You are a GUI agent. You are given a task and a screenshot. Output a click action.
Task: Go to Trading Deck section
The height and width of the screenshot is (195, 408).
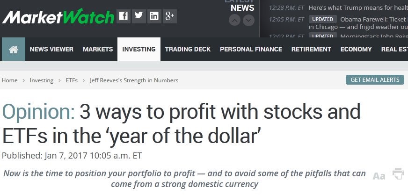(x=188, y=49)
